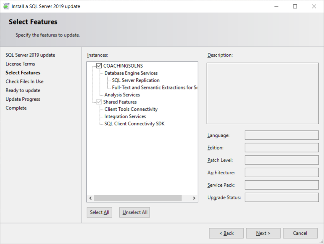This screenshot has width=324, height=244.
Task: Click the Check Files In Use step
Action: 25,82
